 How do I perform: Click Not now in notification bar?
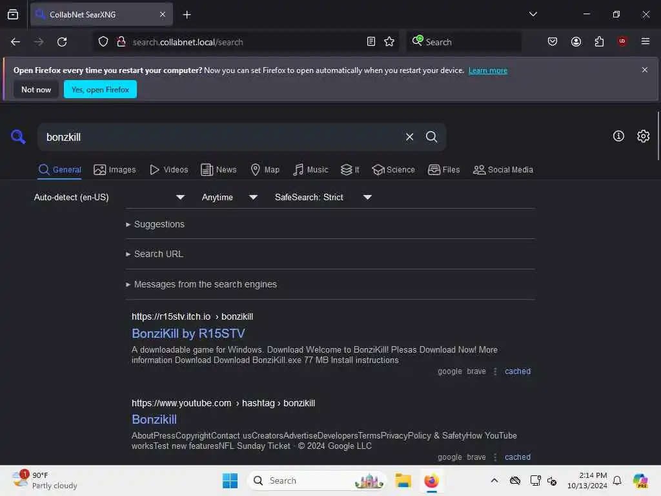click(36, 89)
